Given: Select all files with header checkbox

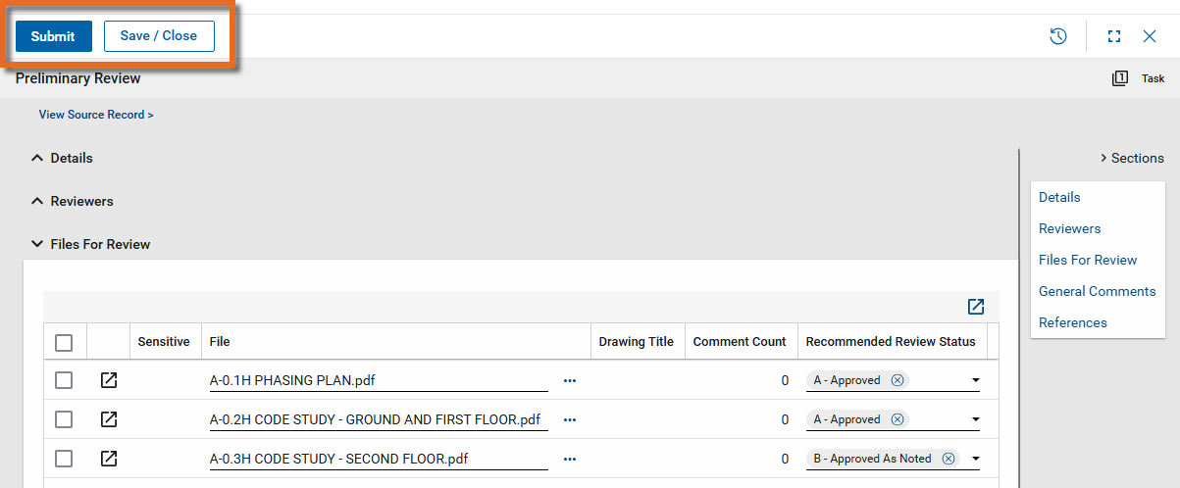Looking at the screenshot, I should pos(64,342).
